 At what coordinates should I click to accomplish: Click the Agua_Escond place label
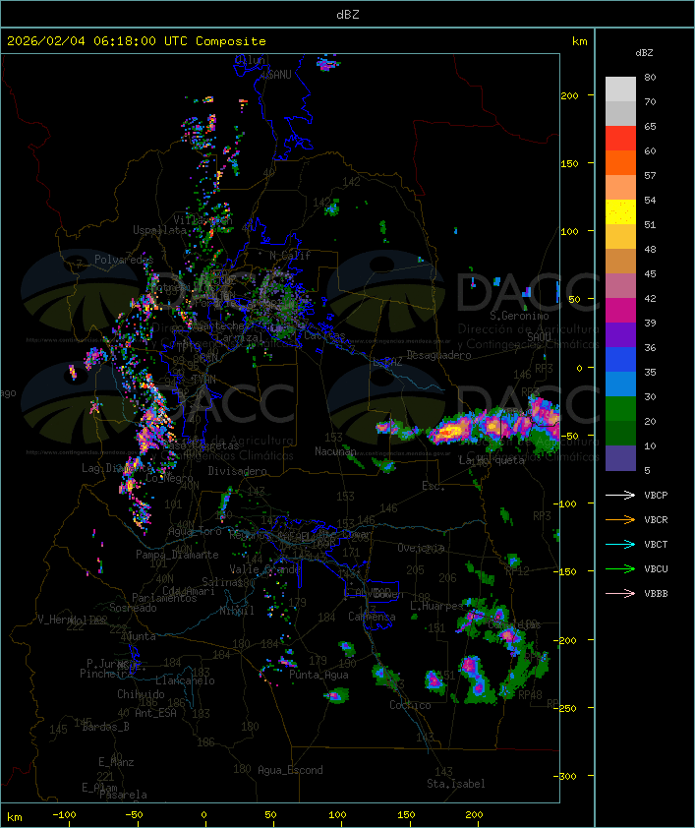pos(290,770)
